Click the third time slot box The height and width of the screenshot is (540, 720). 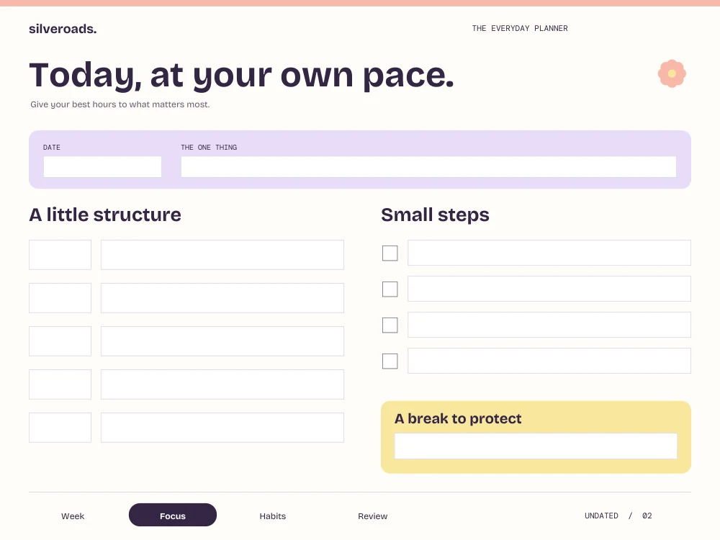pos(60,341)
